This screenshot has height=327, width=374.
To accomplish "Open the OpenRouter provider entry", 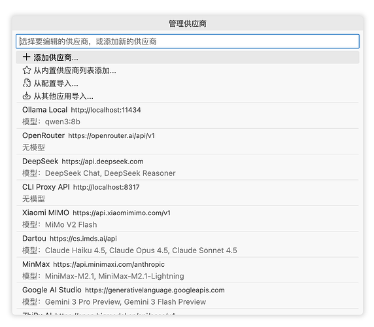I will [188, 141].
